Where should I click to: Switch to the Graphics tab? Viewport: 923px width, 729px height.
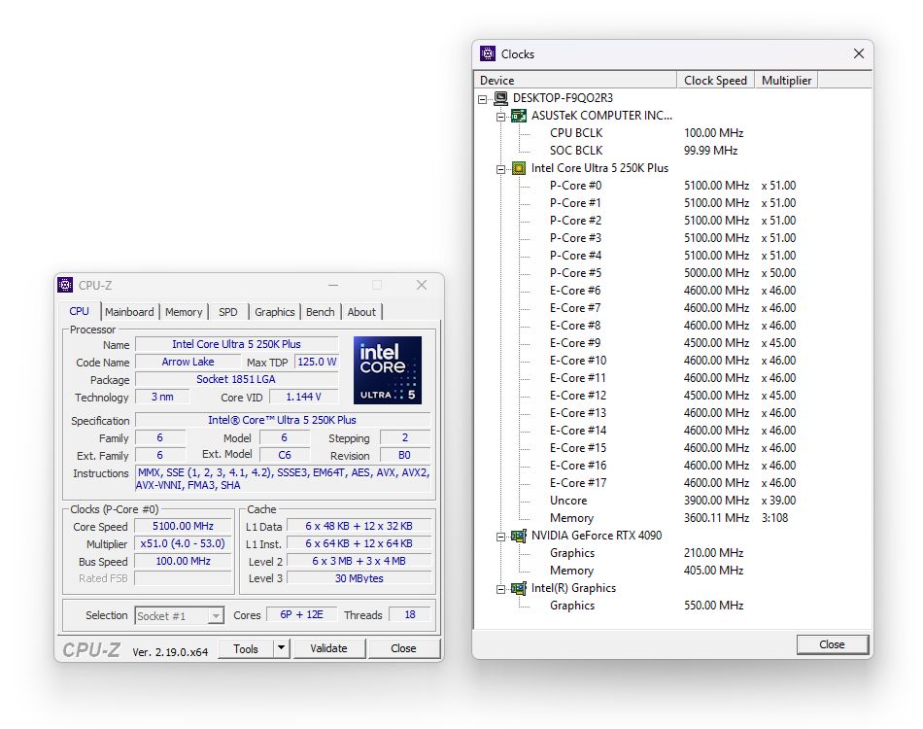pos(274,312)
